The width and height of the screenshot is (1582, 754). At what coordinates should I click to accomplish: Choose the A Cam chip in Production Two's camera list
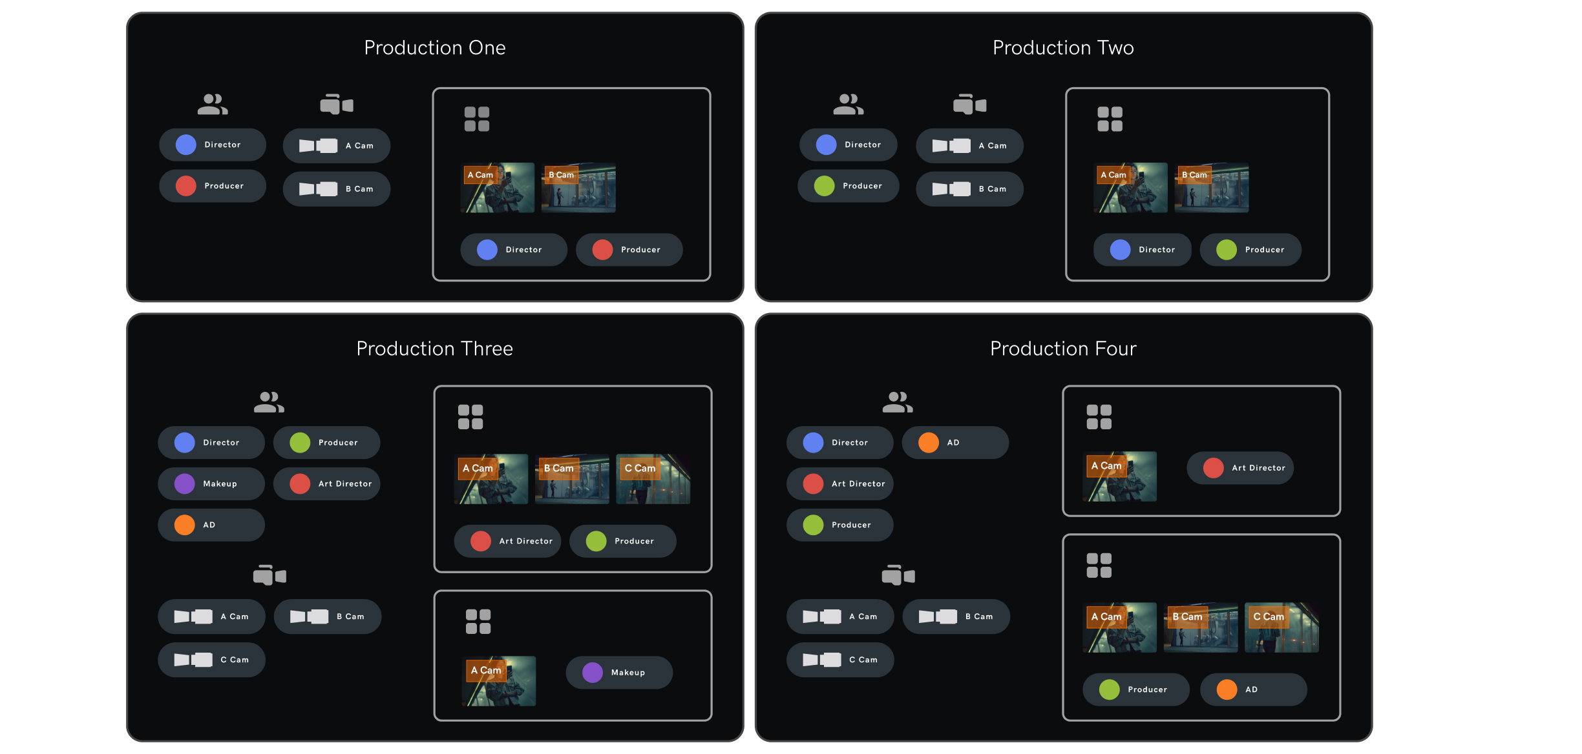[x=969, y=146]
